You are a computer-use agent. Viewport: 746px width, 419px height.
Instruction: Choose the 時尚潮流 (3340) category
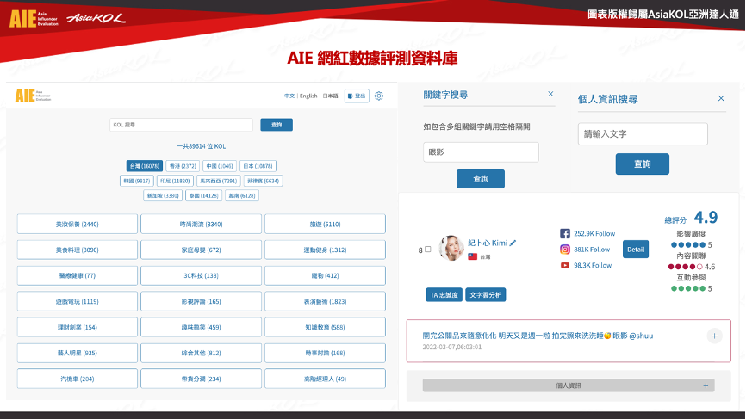202,225
